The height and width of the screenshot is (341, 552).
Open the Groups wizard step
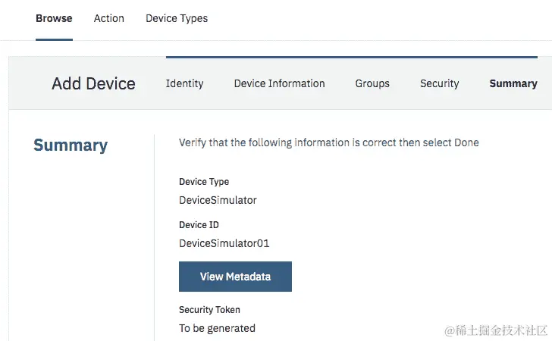click(x=372, y=83)
